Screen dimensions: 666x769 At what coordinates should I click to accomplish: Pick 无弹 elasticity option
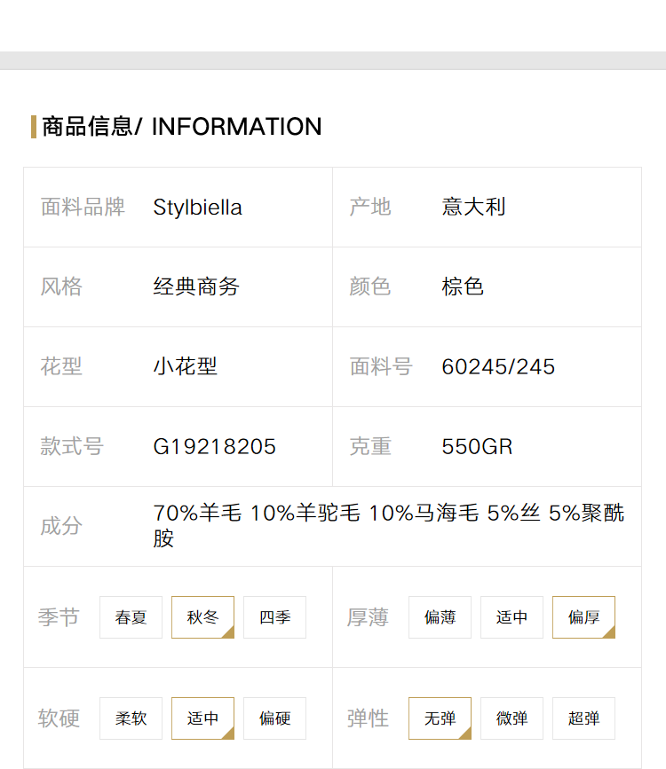coord(440,718)
